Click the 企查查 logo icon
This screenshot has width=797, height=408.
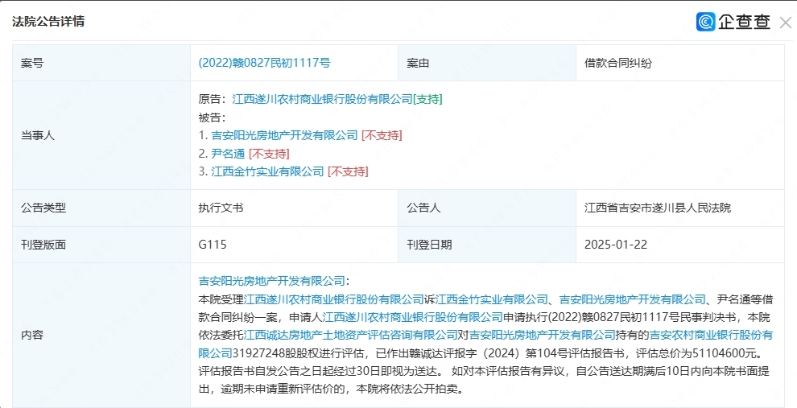705,22
